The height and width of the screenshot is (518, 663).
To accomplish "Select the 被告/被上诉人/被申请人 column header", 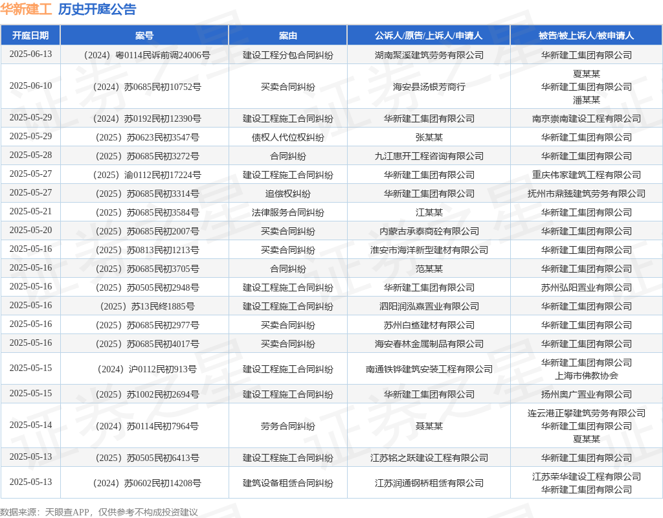I will tap(587, 36).
